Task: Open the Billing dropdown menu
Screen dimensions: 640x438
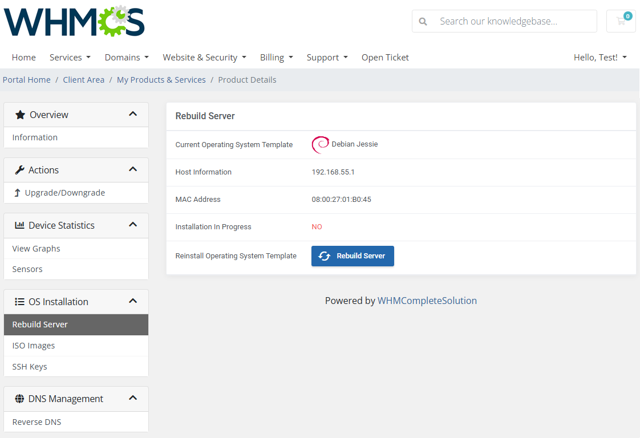Action: click(276, 57)
